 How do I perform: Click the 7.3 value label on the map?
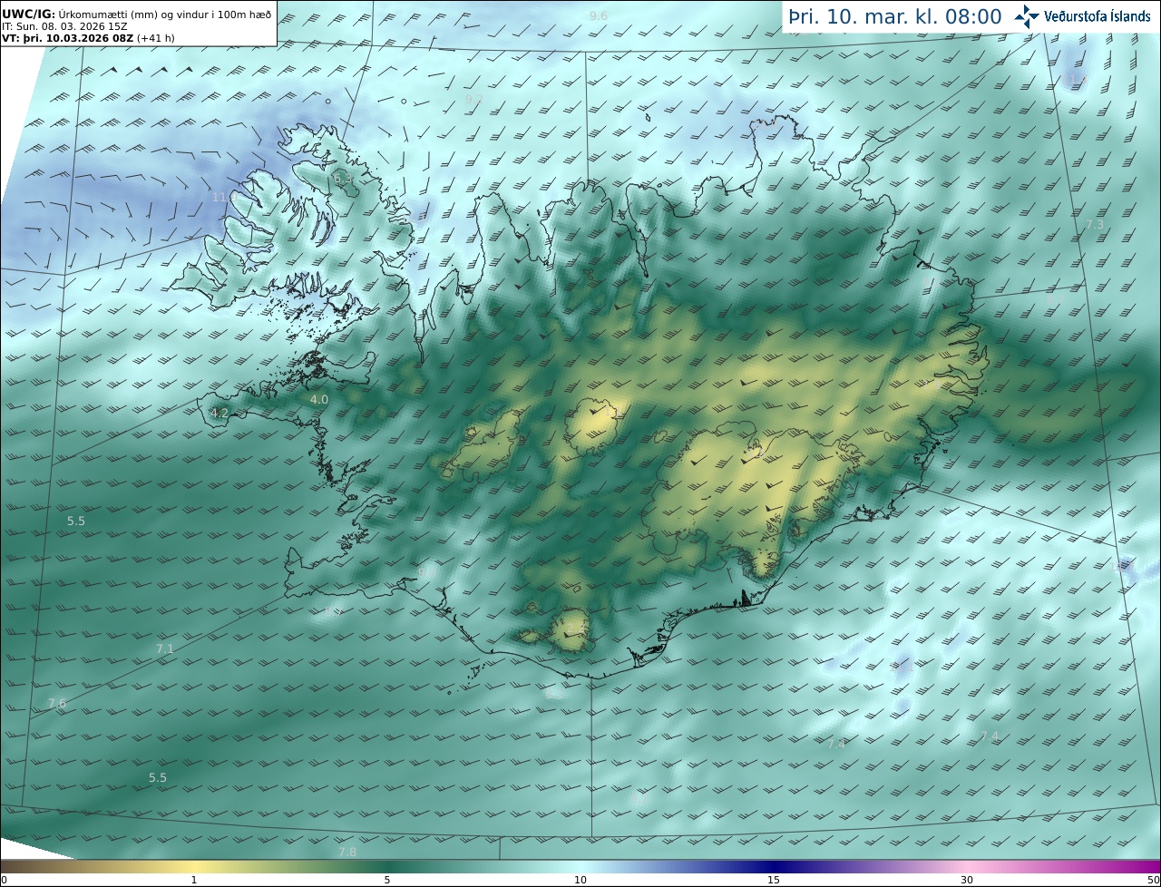click(1095, 224)
